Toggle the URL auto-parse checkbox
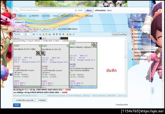This screenshot has width=165, height=114. 133,37
